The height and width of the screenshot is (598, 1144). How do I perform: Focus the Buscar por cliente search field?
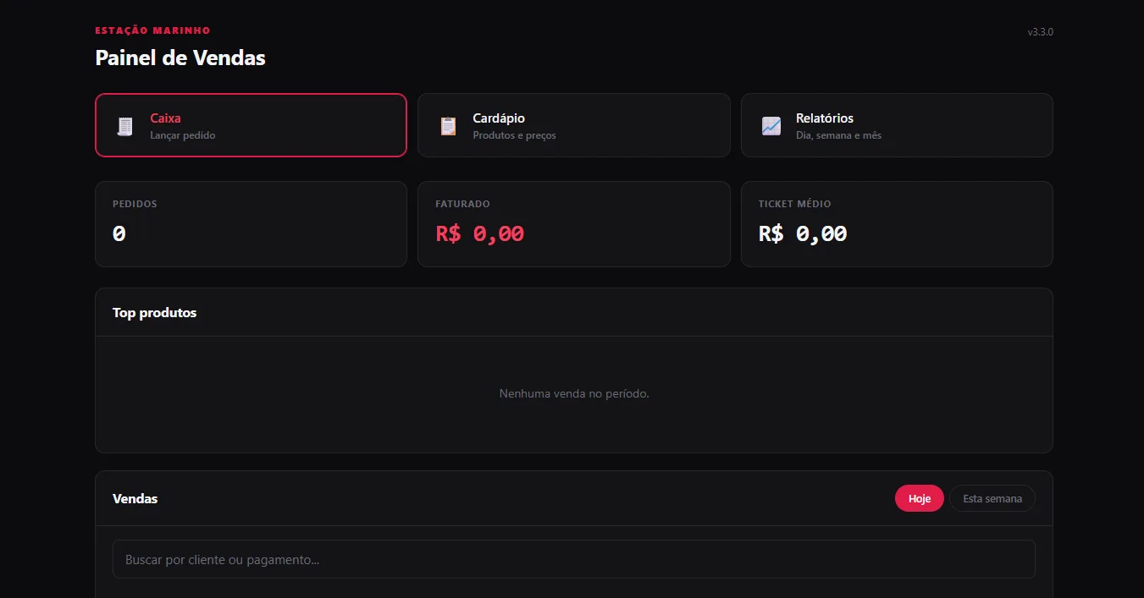[574, 559]
